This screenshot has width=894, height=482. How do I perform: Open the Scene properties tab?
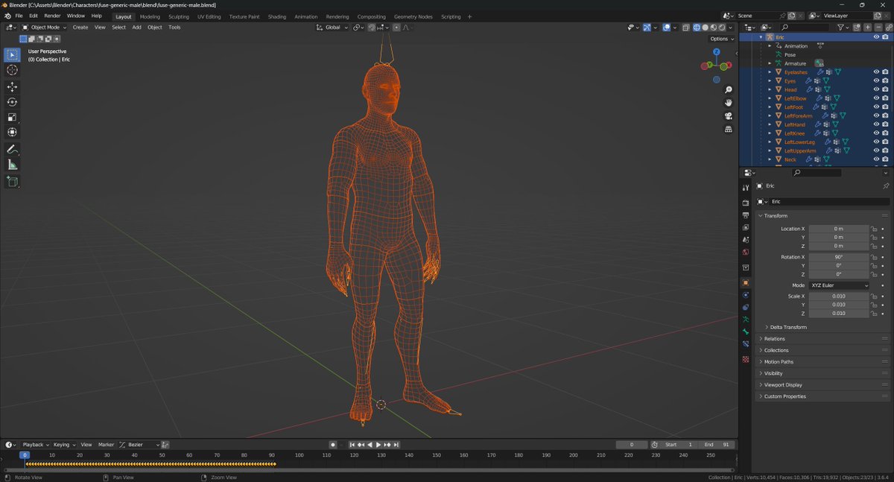pos(746,240)
